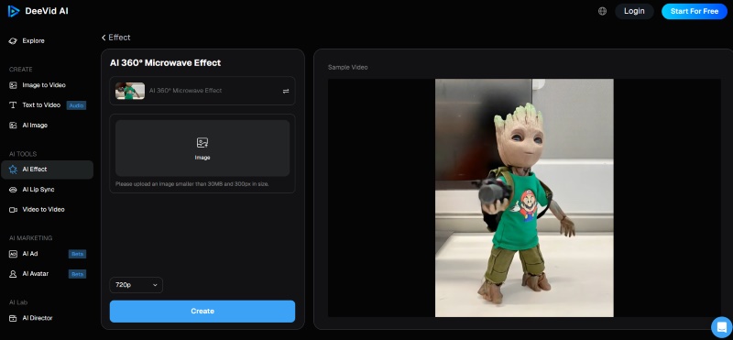
Task: Select Text to Video menu item
Action: 47,105
